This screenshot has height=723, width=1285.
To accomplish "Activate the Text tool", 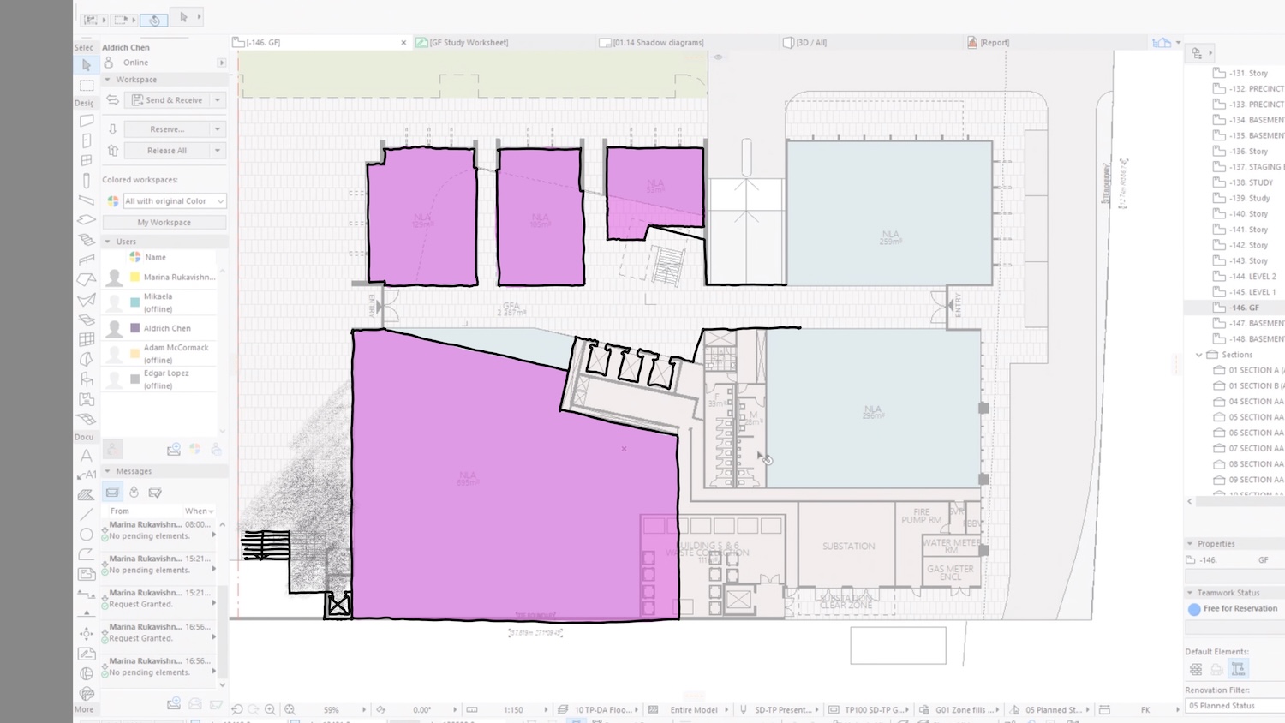I will tap(87, 456).
